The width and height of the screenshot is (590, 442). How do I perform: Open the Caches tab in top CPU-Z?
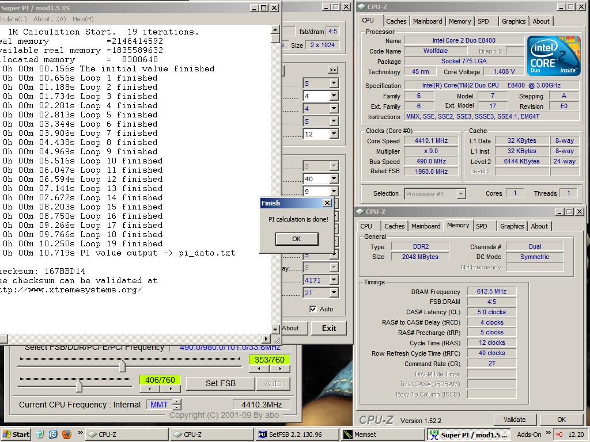pyautogui.click(x=396, y=21)
